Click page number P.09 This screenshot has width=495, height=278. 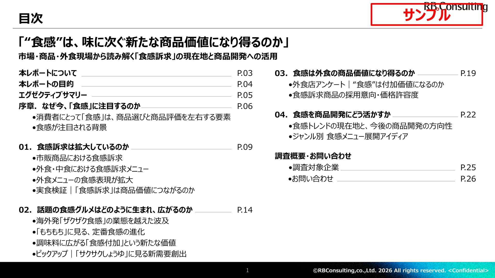click(245, 147)
